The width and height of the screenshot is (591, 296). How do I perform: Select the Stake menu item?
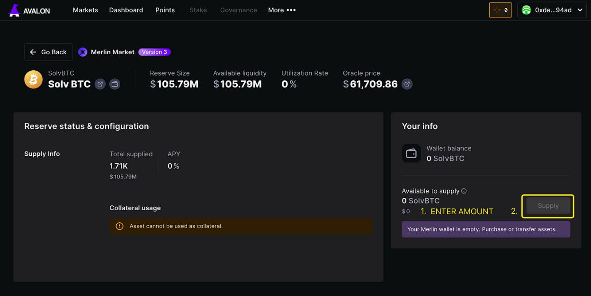click(x=198, y=10)
